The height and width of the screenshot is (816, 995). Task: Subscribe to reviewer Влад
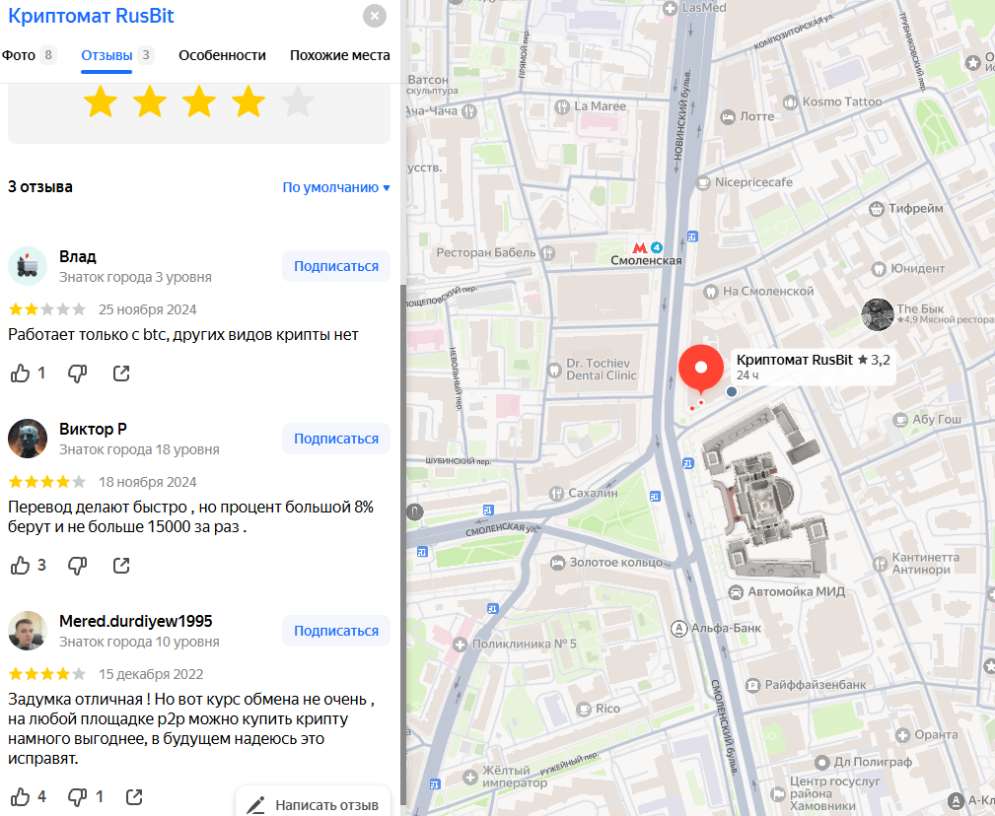(x=335, y=266)
